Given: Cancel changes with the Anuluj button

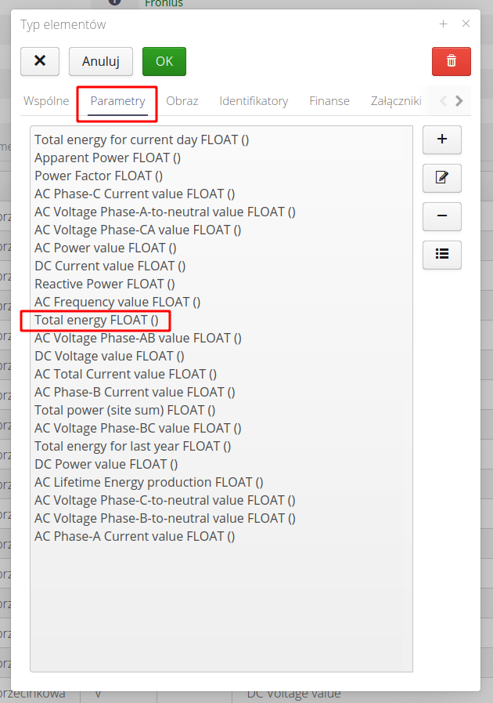Looking at the screenshot, I should pyautogui.click(x=101, y=60).
